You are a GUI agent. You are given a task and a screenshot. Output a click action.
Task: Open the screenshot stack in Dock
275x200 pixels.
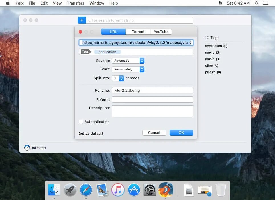205,190
